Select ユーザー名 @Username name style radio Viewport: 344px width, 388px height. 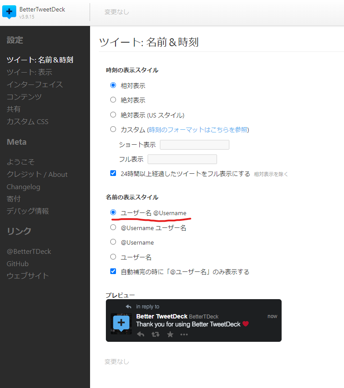coord(113,212)
